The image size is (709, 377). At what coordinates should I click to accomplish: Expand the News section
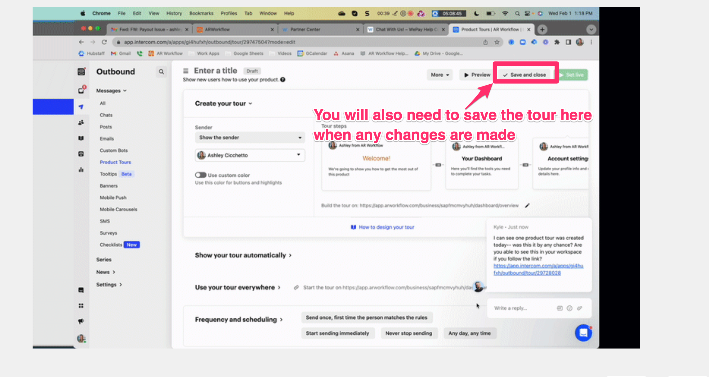(105, 272)
